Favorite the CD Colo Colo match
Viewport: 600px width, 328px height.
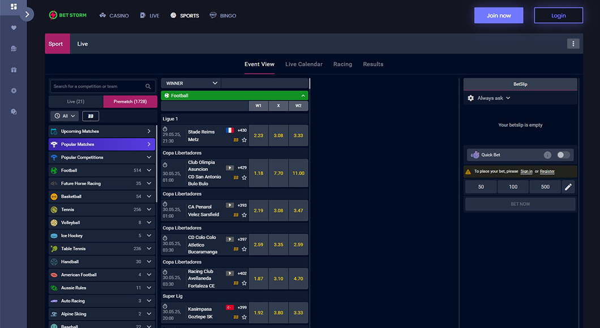244,249
